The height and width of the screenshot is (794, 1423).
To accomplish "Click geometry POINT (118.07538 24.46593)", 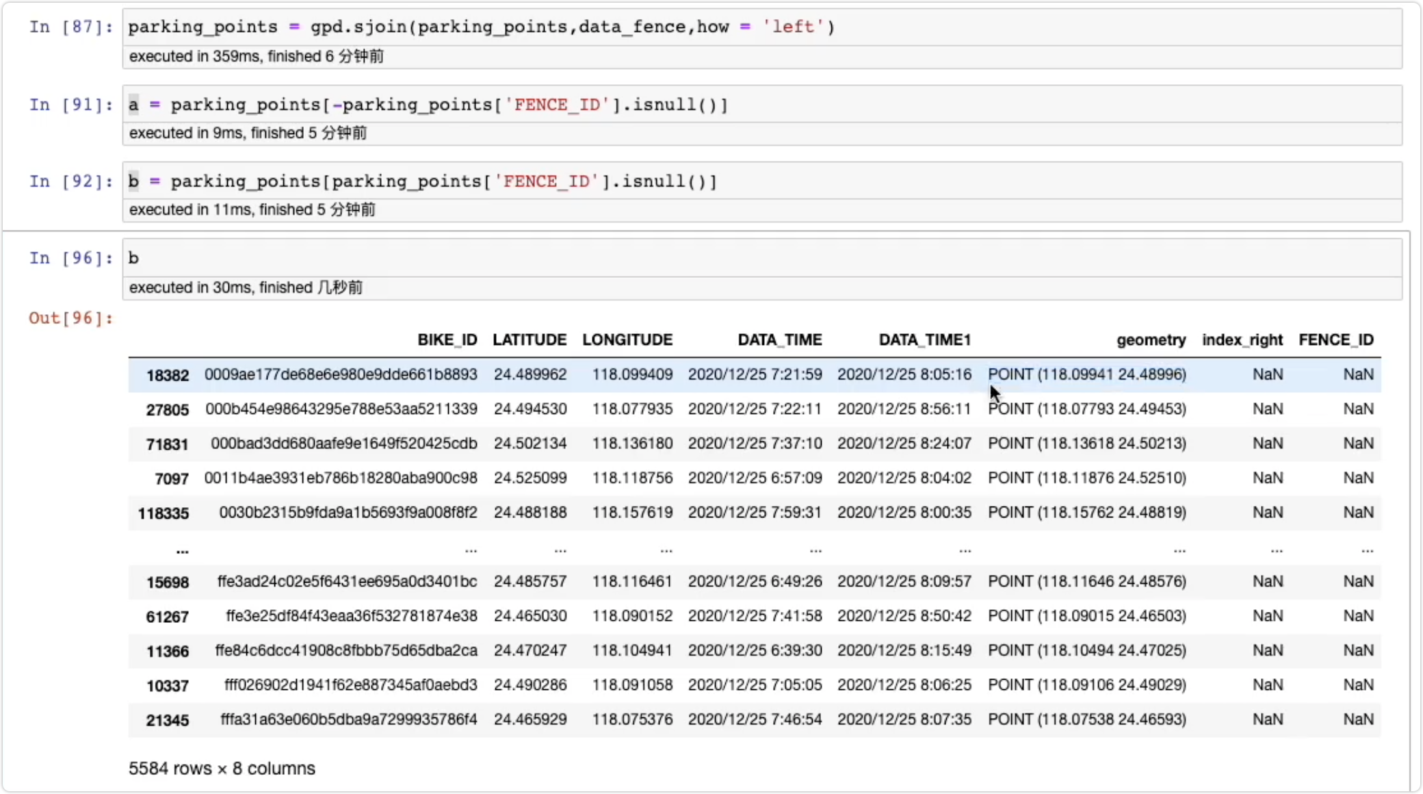I will point(1087,719).
